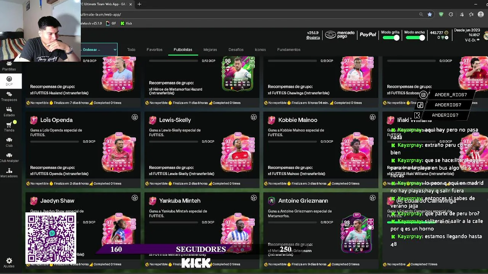Click the plus icon next to FC points

[x=447, y=38]
